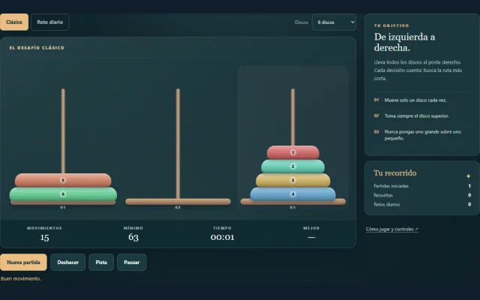The height and width of the screenshot is (300, 480).
Task: Select the orange disc numbered 5
Action: [x=63, y=180]
